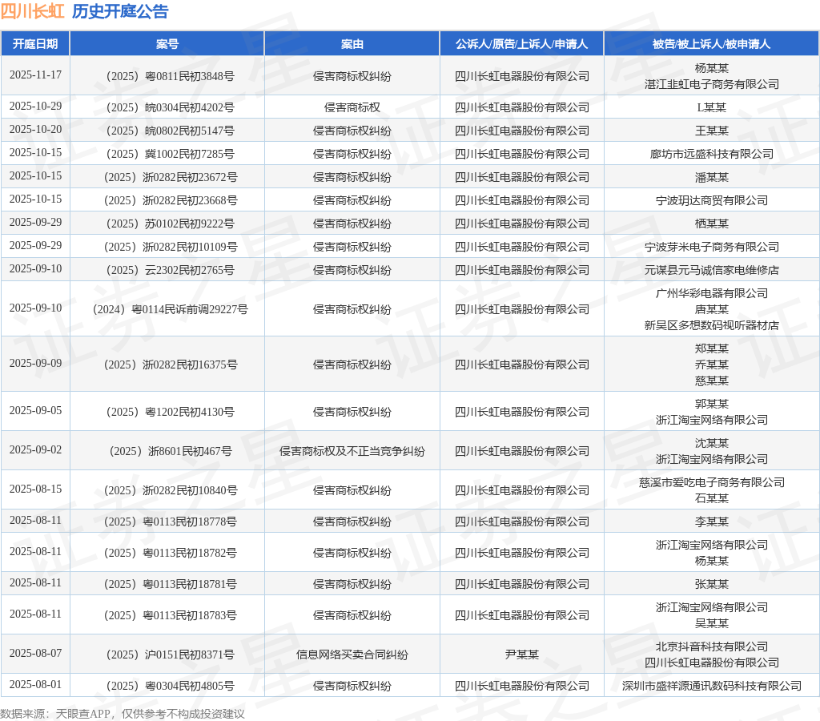The width and height of the screenshot is (820, 721).
Task: Click the date 2025-09-05
Action: coord(35,410)
